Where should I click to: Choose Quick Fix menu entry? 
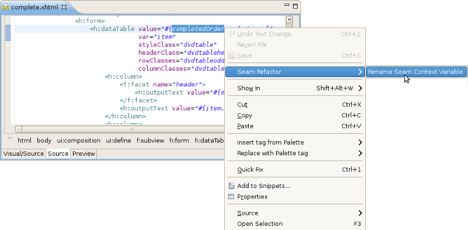click(x=295, y=170)
